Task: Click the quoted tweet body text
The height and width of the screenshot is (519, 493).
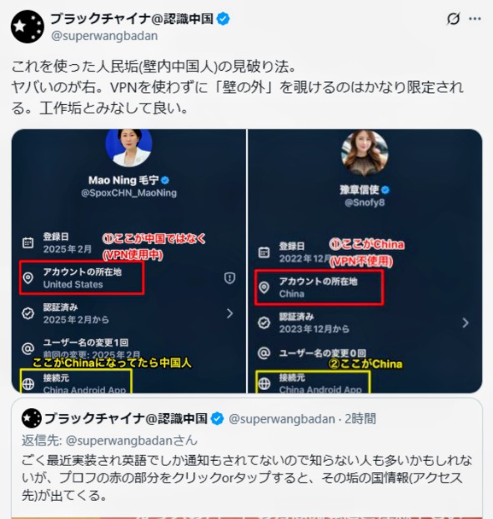Action: coord(247,477)
